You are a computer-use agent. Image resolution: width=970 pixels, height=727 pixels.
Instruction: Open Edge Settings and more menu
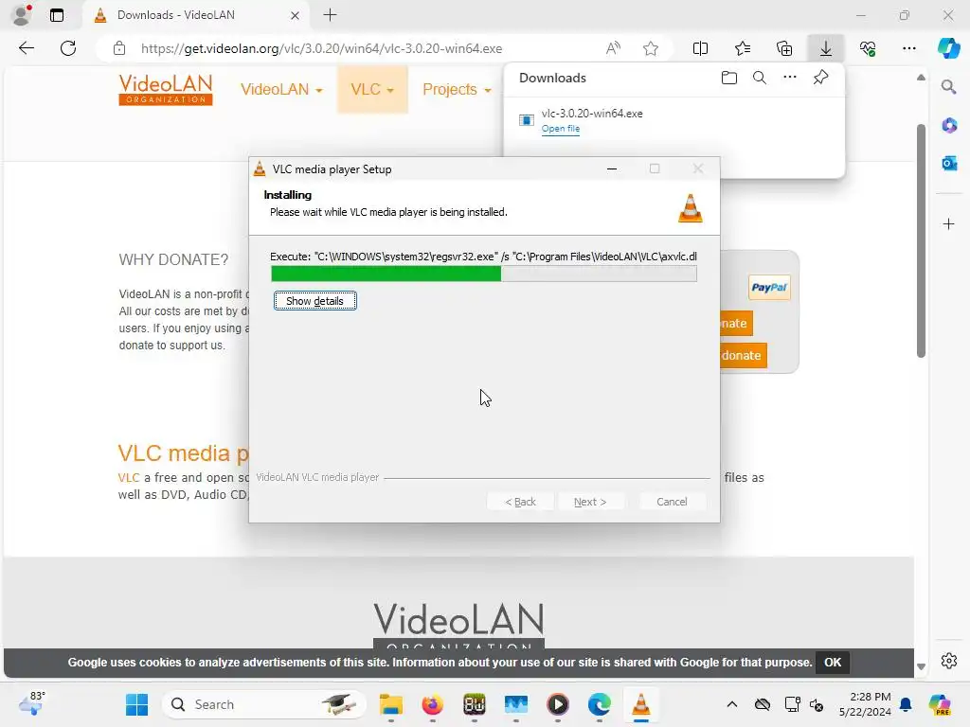pos(908,48)
